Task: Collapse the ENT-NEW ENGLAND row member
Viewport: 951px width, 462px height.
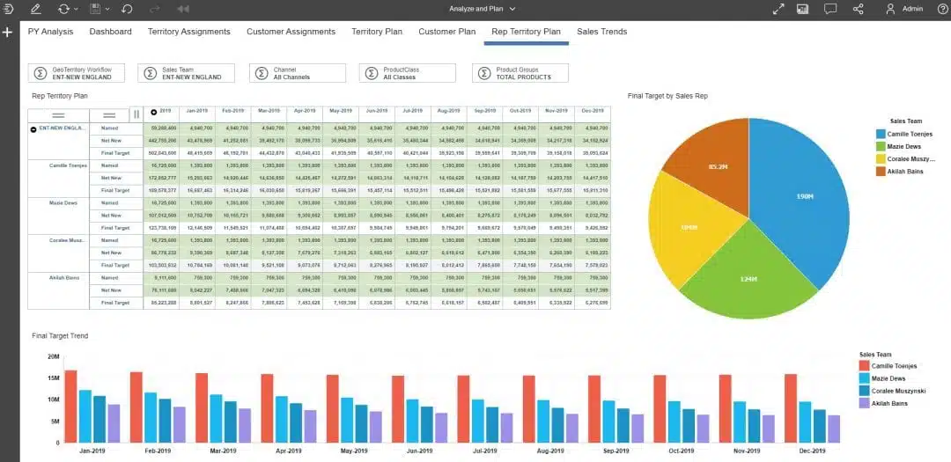Action: pyautogui.click(x=33, y=128)
